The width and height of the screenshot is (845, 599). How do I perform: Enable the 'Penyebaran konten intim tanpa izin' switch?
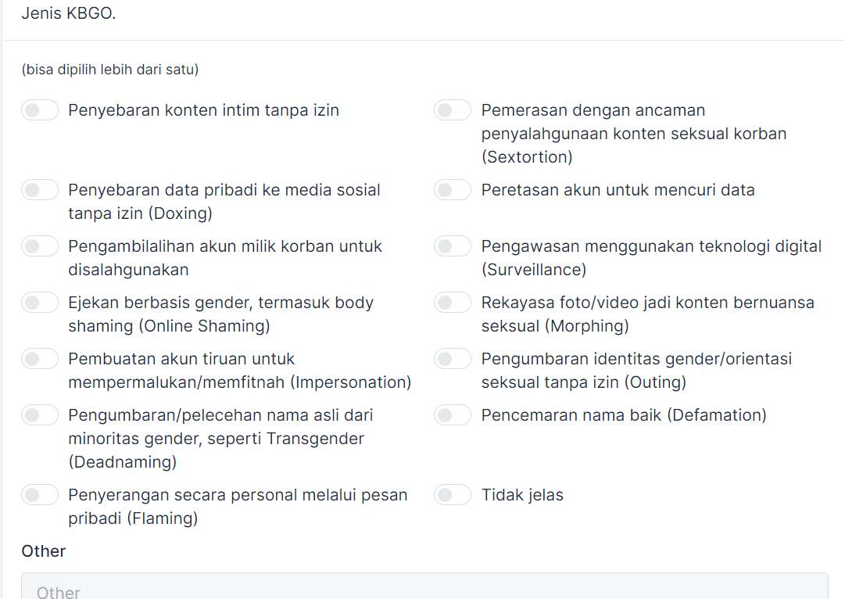(40, 110)
